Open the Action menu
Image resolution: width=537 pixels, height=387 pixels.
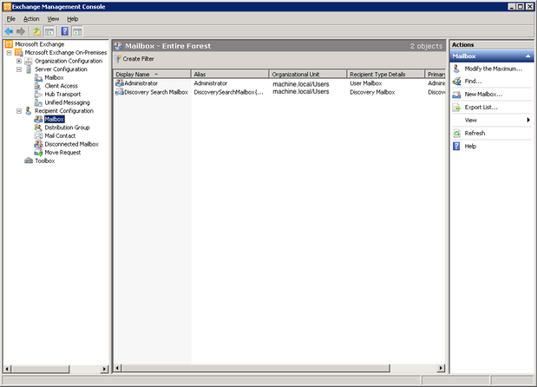click(x=31, y=19)
